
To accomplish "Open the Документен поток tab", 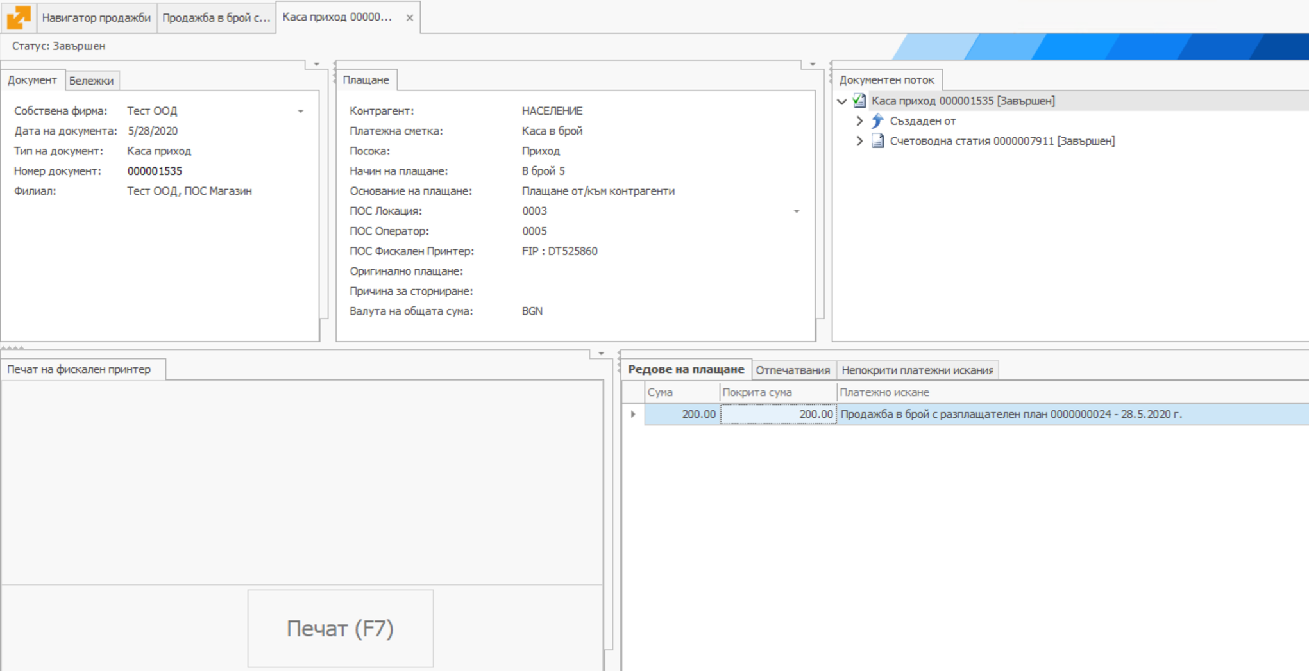I will 887,80.
